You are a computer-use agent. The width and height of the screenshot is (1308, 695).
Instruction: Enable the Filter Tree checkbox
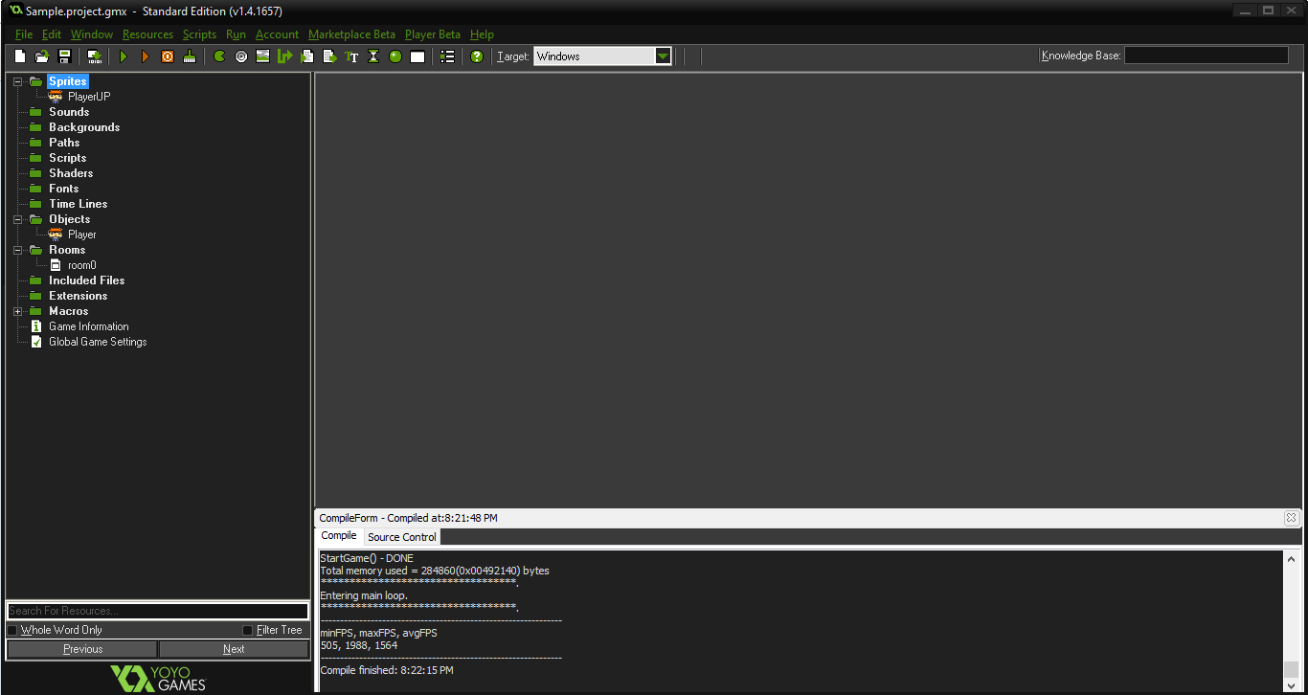point(248,630)
